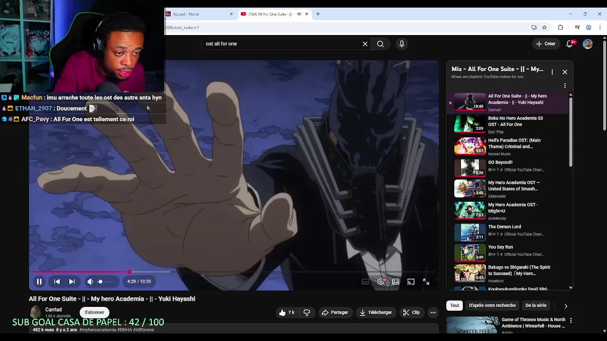Install app icon in the address bar
This screenshot has width=607, height=341.
click(x=534, y=27)
